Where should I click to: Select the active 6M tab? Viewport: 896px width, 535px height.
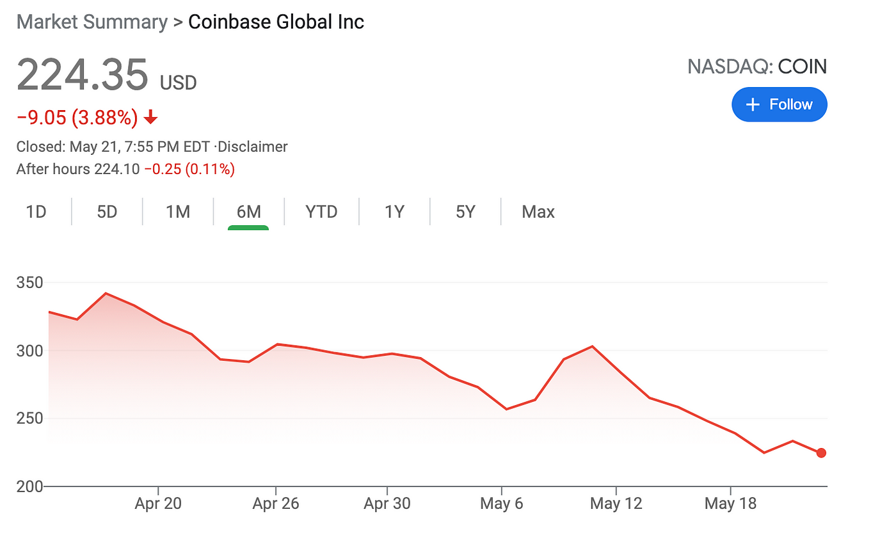(248, 212)
